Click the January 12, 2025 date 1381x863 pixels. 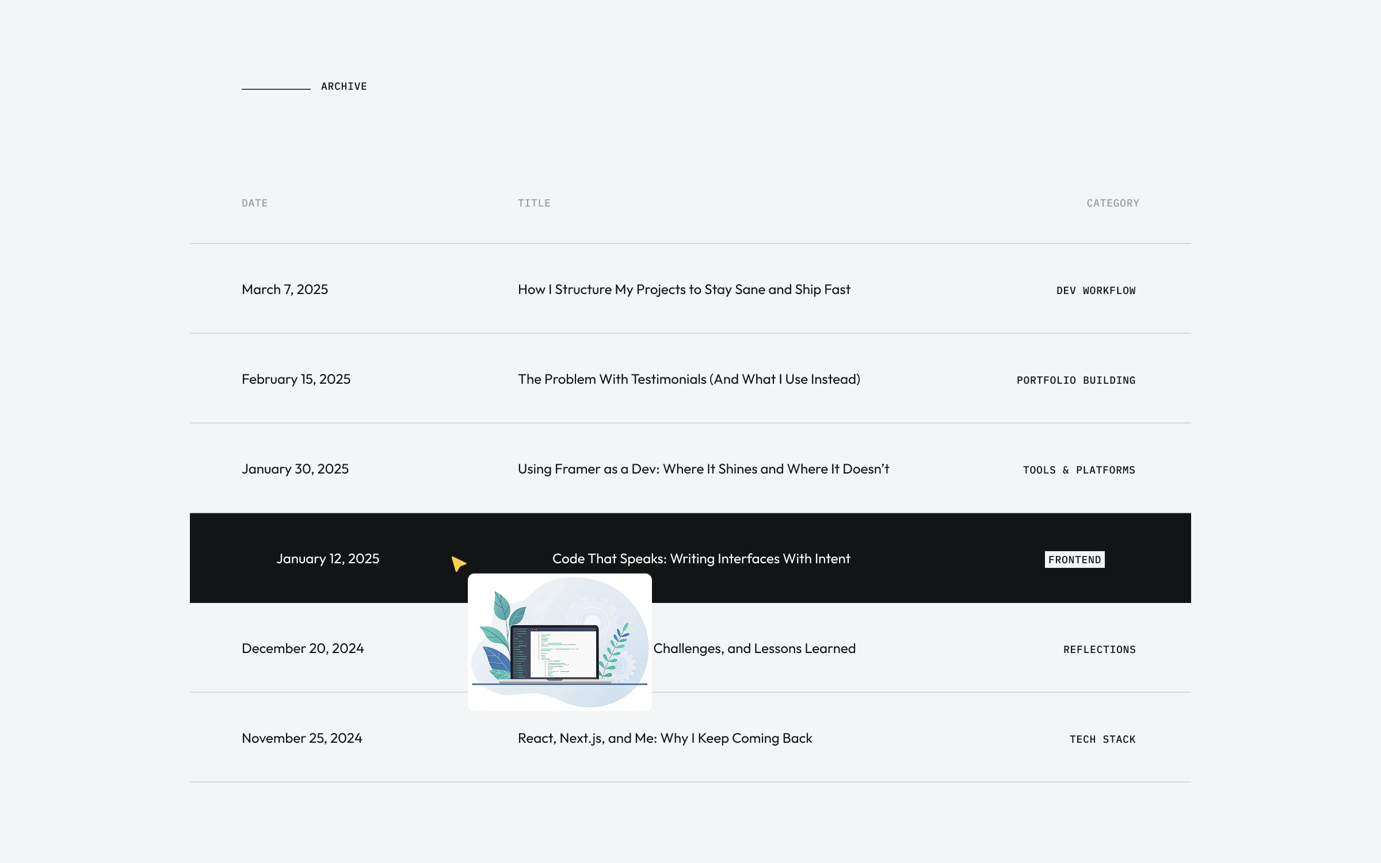coord(327,559)
